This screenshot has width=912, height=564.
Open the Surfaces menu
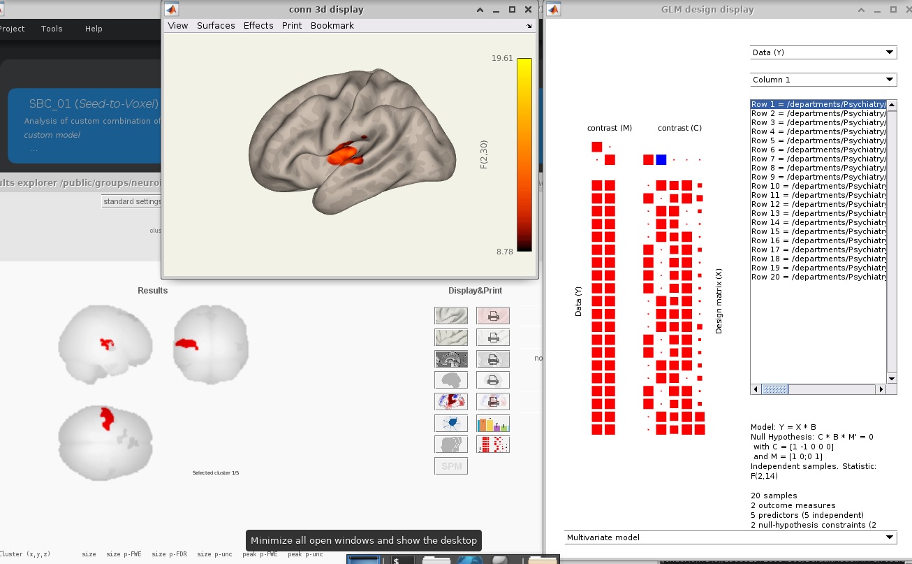click(x=216, y=25)
